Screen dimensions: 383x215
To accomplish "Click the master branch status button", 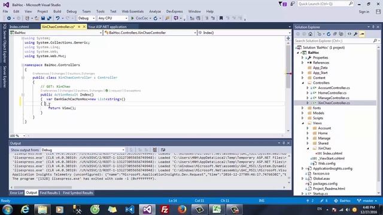I will [367, 201].
